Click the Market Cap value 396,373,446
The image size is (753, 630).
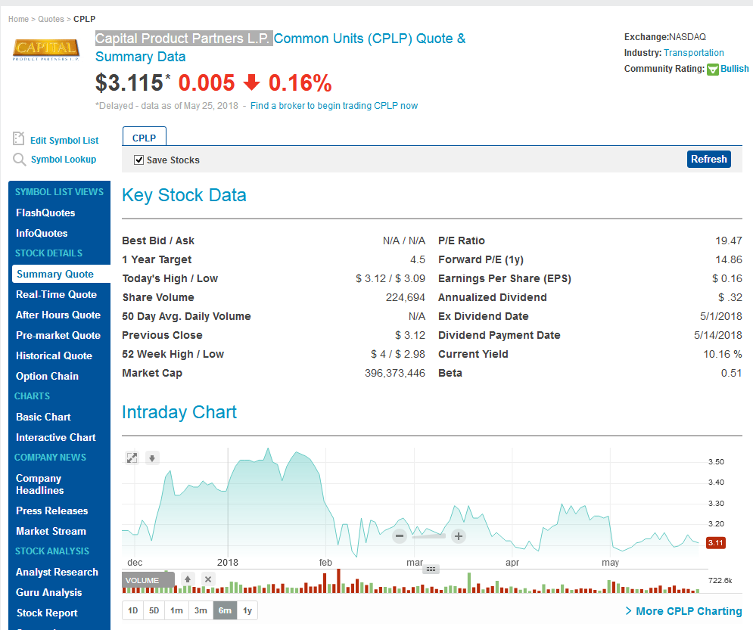[x=395, y=373]
